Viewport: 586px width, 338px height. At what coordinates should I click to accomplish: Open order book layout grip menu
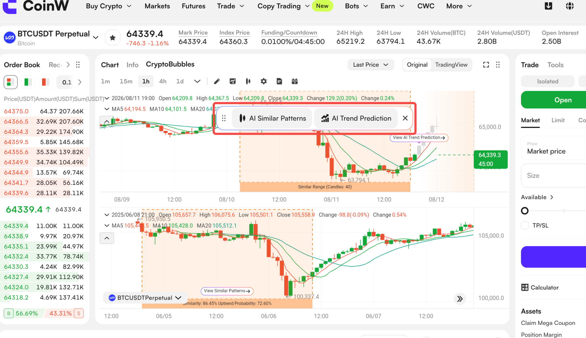click(x=78, y=65)
